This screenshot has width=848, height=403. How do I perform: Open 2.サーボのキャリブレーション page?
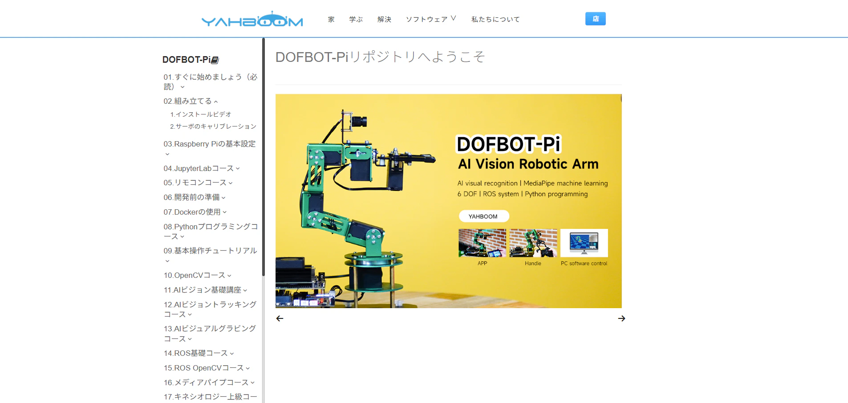click(x=213, y=126)
